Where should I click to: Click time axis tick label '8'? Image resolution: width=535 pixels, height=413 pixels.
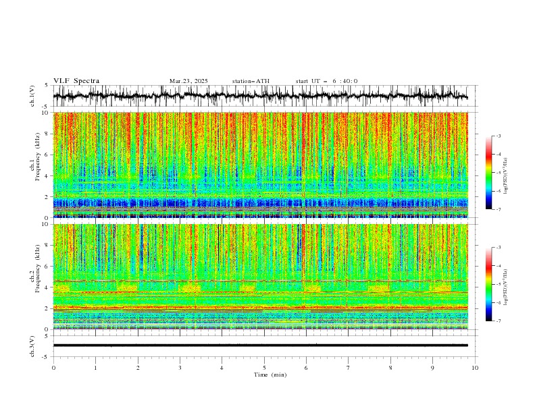[x=390, y=368]
